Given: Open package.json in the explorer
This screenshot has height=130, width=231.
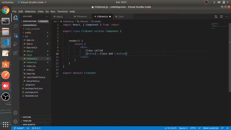Looking at the screenshot, I should pos(35,92).
